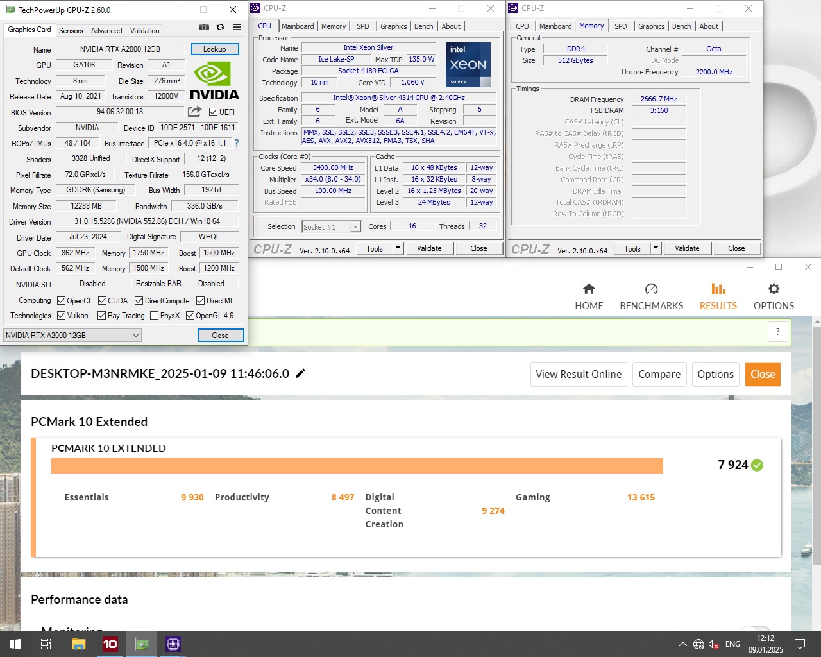Take GPU-Z screenshot with camera icon

204,27
